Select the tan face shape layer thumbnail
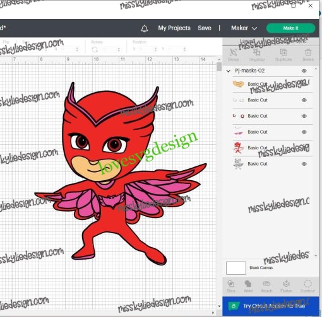This screenshot has width=322, height=317. click(x=238, y=84)
